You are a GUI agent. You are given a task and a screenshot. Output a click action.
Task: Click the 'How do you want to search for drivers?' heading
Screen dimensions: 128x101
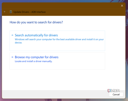36,22
